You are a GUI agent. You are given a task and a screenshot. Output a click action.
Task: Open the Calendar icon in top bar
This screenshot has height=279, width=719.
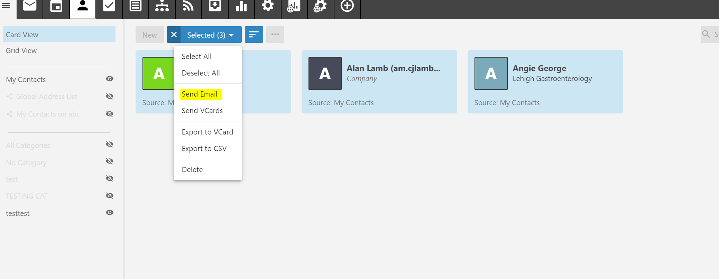click(56, 6)
